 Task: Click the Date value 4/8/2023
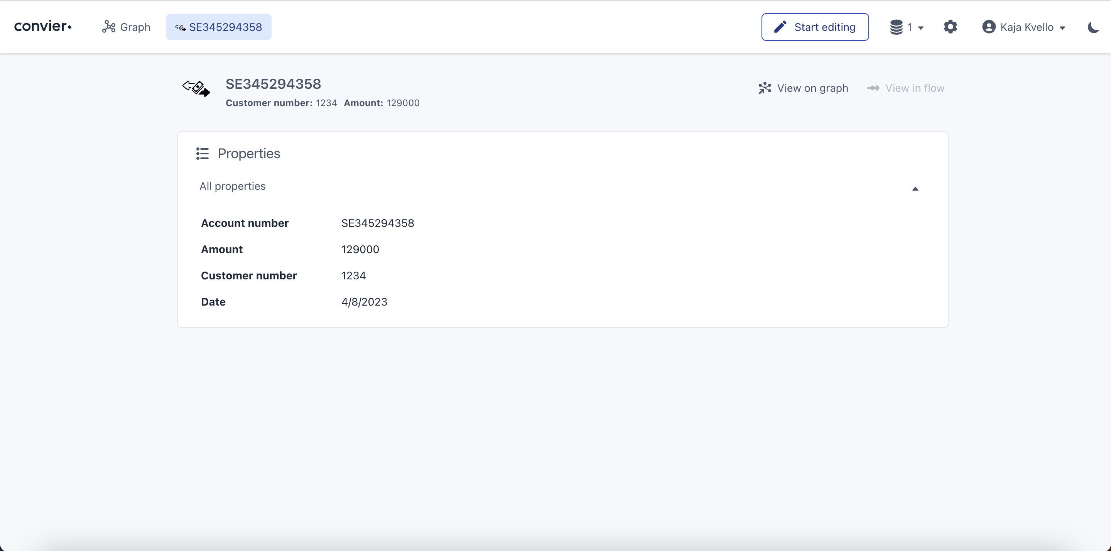(x=364, y=302)
